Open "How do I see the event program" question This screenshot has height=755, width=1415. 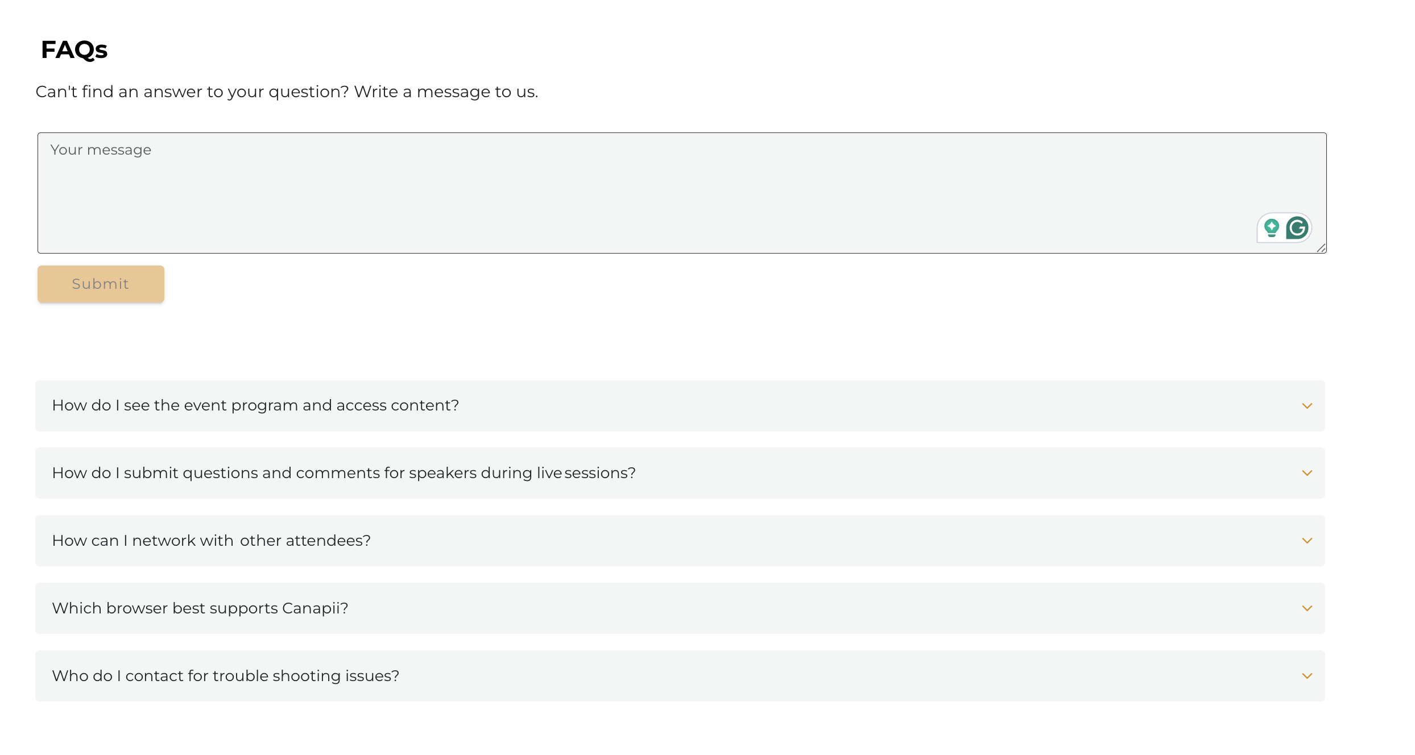tap(255, 405)
